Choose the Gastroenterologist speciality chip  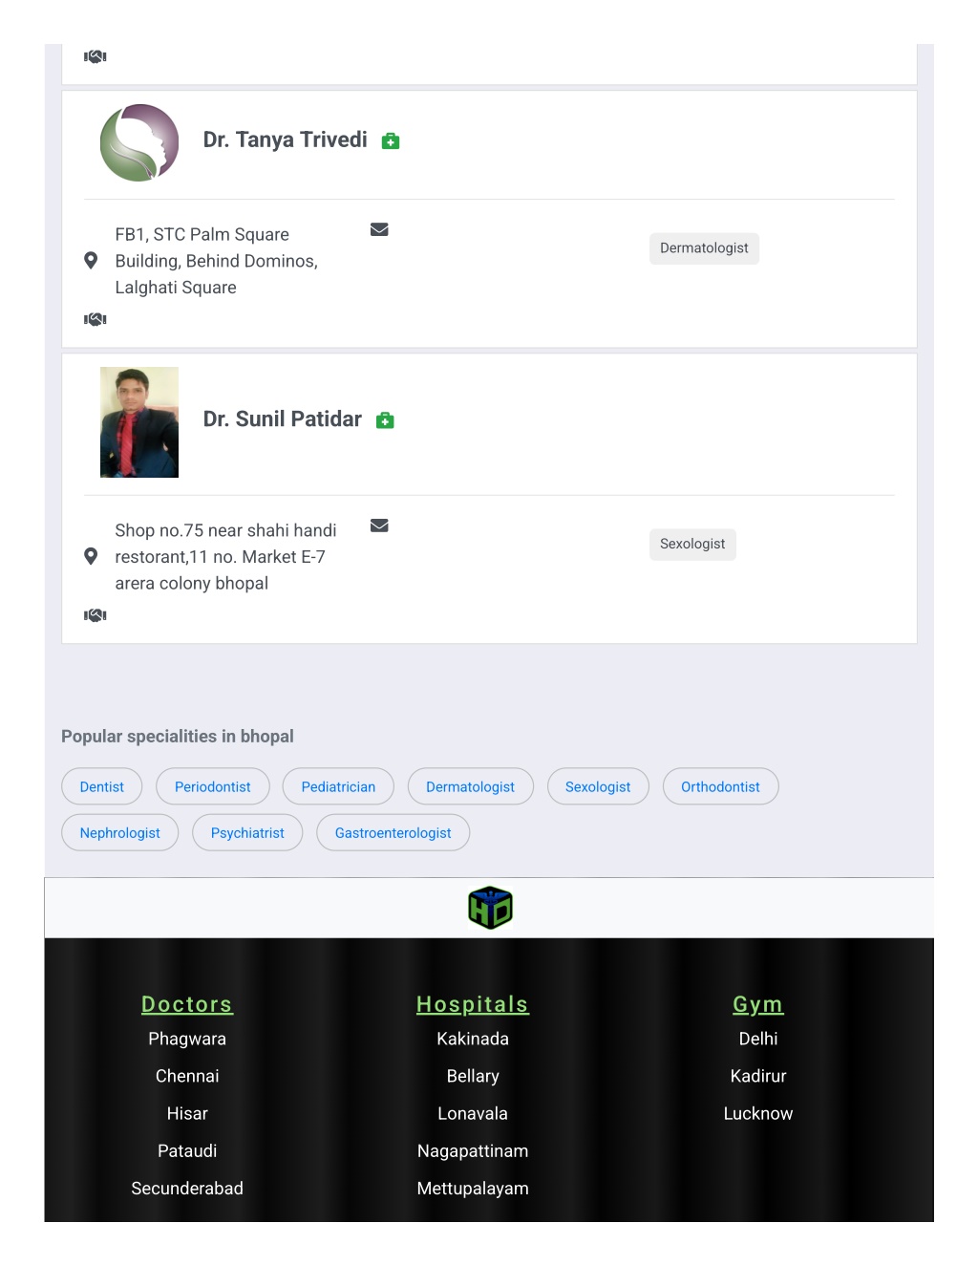tap(393, 832)
